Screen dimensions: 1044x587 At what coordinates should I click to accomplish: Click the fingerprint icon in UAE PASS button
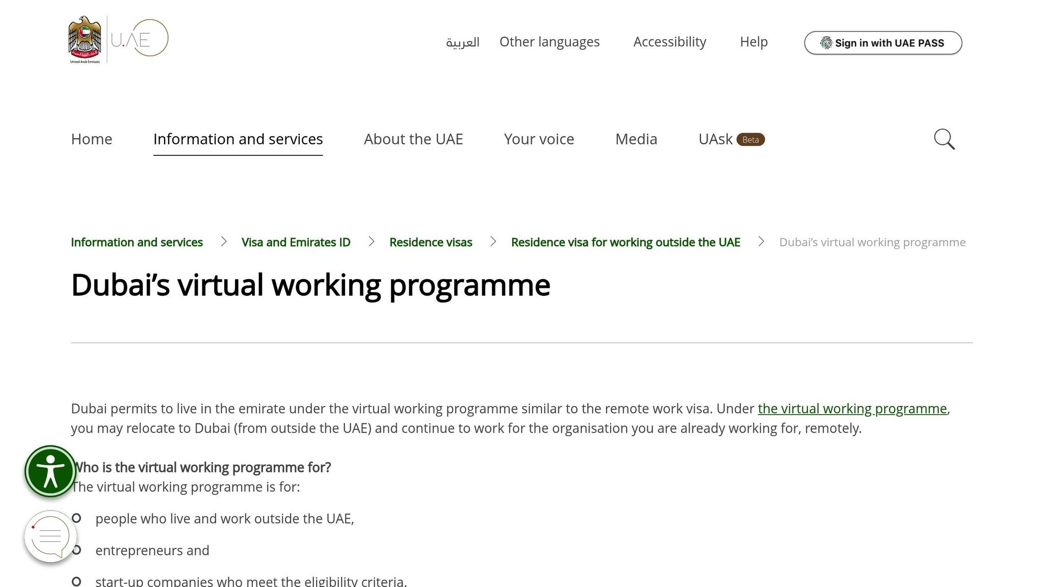click(x=826, y=43)
